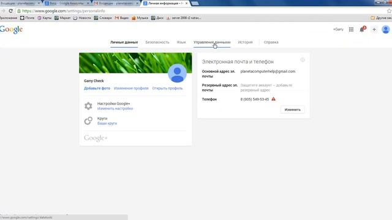Click the Google+ logo at card bottom
This screenshot has height=220, width=392.
pos(96,138)
